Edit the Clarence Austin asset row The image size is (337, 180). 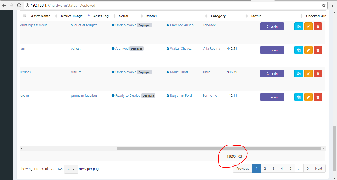(308, 26)
